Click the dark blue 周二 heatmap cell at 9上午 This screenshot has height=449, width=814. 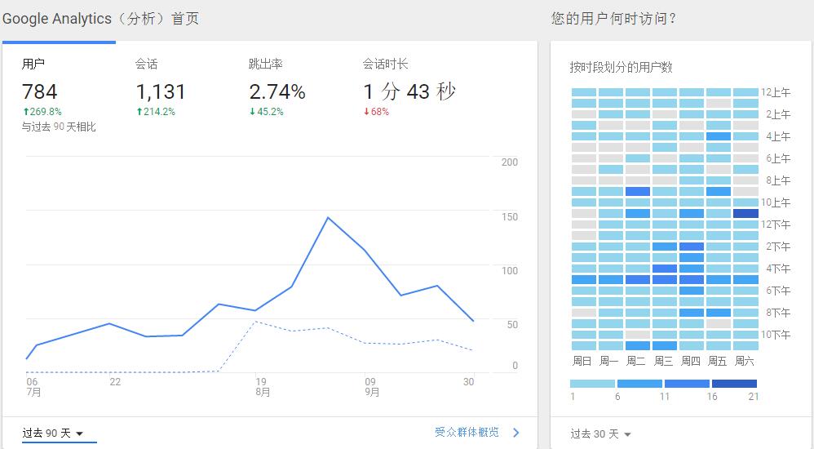pyautogui.click(x=638, y=192)
